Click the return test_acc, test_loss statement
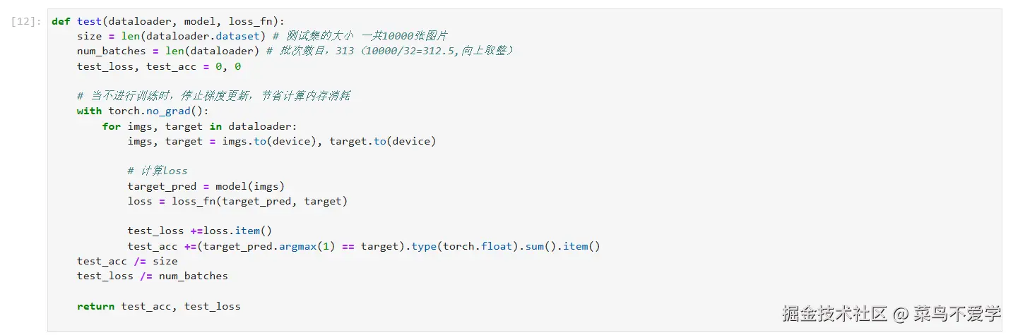The width and height of the screenshot is (1013, 335). tap(159, 306)
